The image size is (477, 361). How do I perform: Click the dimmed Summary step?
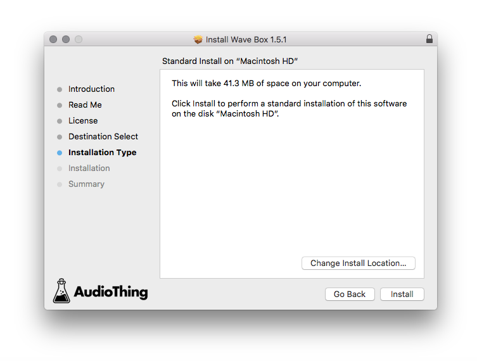tap(86, 184)
